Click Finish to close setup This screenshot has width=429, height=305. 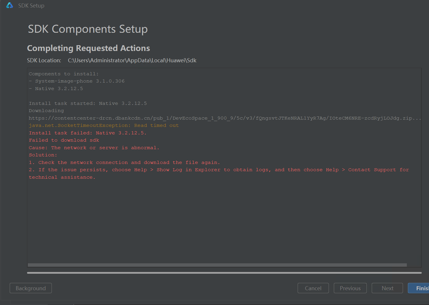tap(419, 288)
